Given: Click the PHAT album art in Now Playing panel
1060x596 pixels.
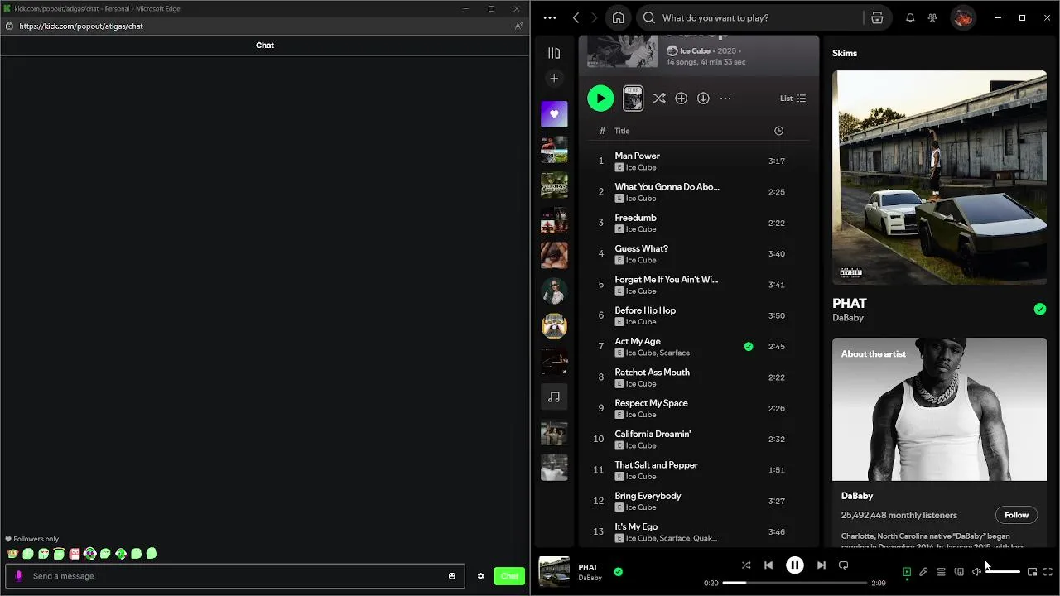Looking at the screenshot, I should click(x=939, y=177).
